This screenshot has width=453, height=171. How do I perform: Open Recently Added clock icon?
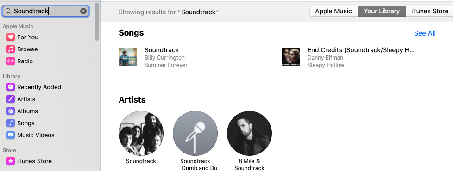pos(11,87)
